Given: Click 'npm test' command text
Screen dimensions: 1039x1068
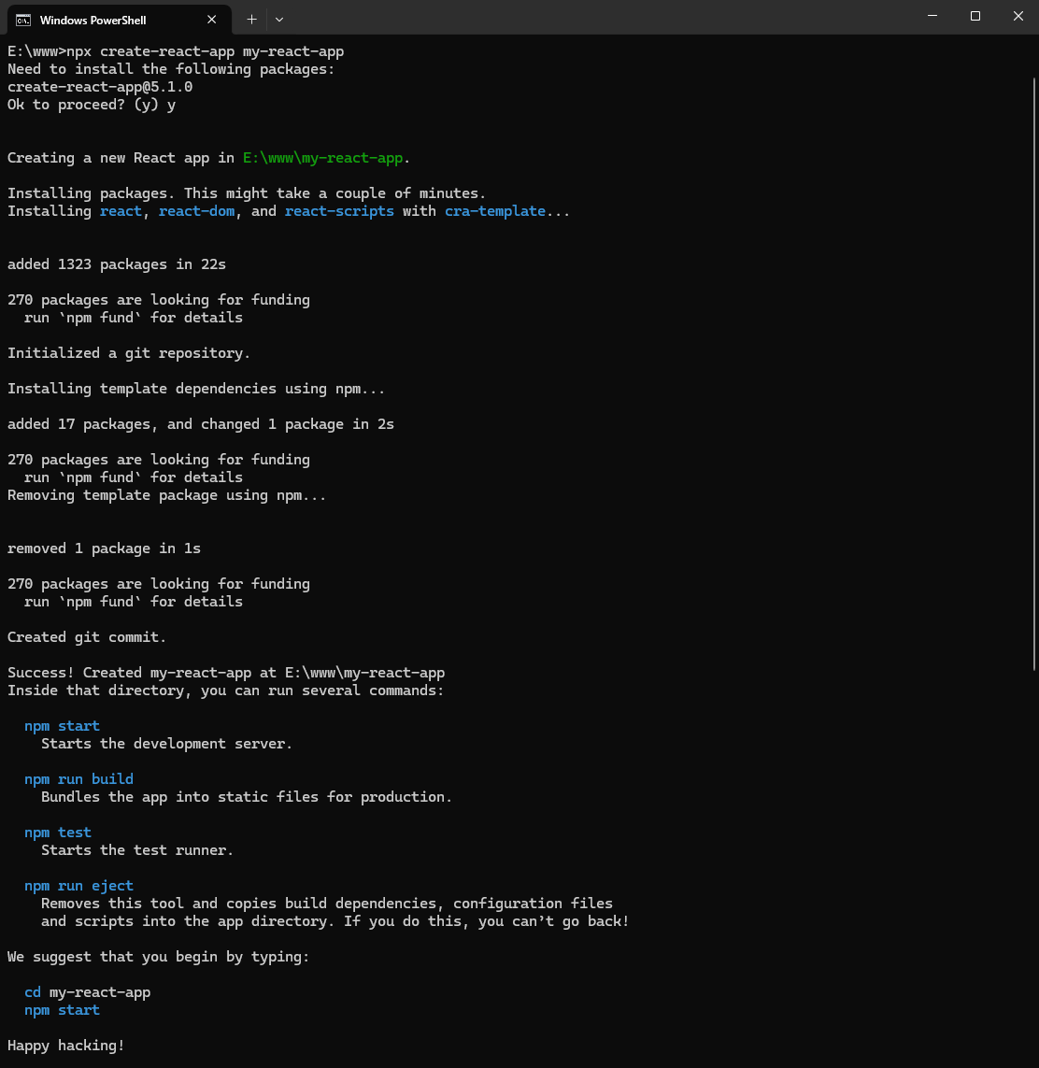Looking at the screenshot, I should click(x=58, y=833).
